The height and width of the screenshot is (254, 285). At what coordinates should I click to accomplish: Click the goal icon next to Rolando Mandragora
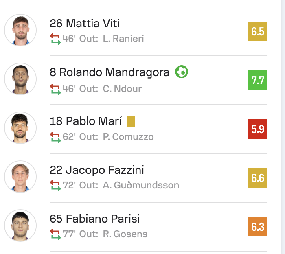(182, 72)
